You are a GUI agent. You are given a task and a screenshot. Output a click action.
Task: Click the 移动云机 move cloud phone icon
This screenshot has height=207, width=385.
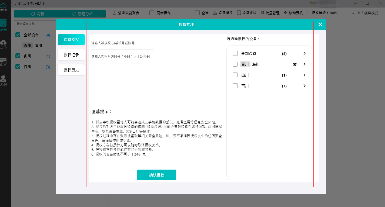pyautogui.click(x=293, y=12)
